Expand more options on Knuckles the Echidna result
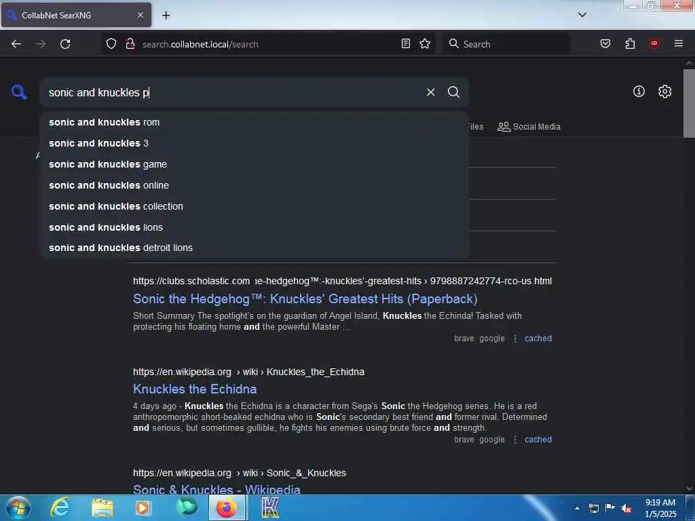Screen dimensions: 695x521 pyautogui.click(x=515, y=440)
